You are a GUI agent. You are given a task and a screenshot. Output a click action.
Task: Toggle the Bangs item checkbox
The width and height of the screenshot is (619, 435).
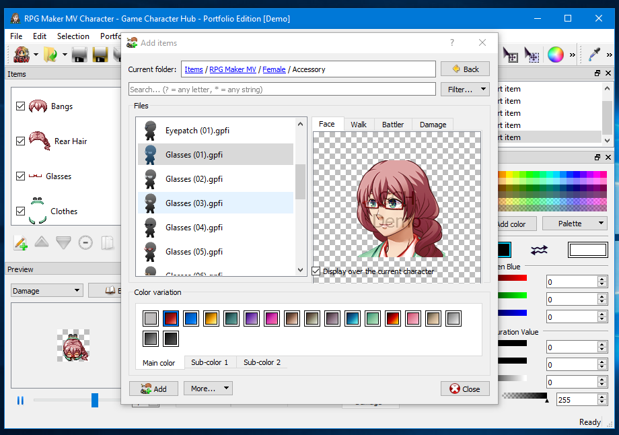[x=21, y=106]
